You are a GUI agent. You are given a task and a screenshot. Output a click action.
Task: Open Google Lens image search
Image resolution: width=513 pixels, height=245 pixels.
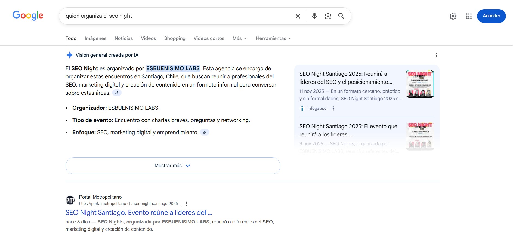pyautogui.click(x=328, y=16)
